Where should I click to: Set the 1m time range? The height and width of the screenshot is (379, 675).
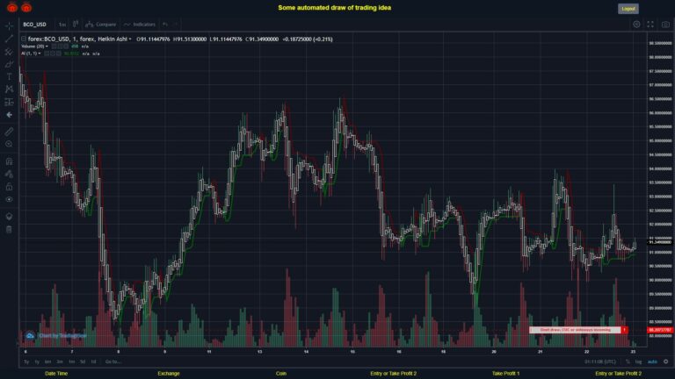[x=71, y=361]
